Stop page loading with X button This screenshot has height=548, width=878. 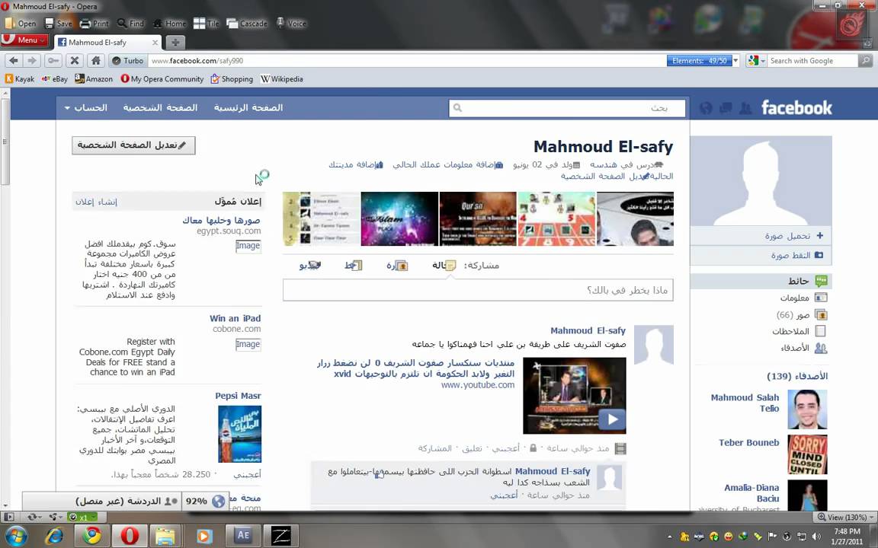tap(75, 60)
